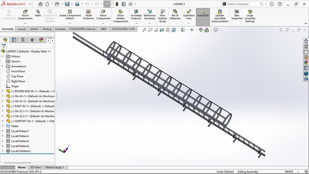Viewport: 309px width, 174px height.
Task: Click the Edit Appearance color ball
Action: (201, 30)
